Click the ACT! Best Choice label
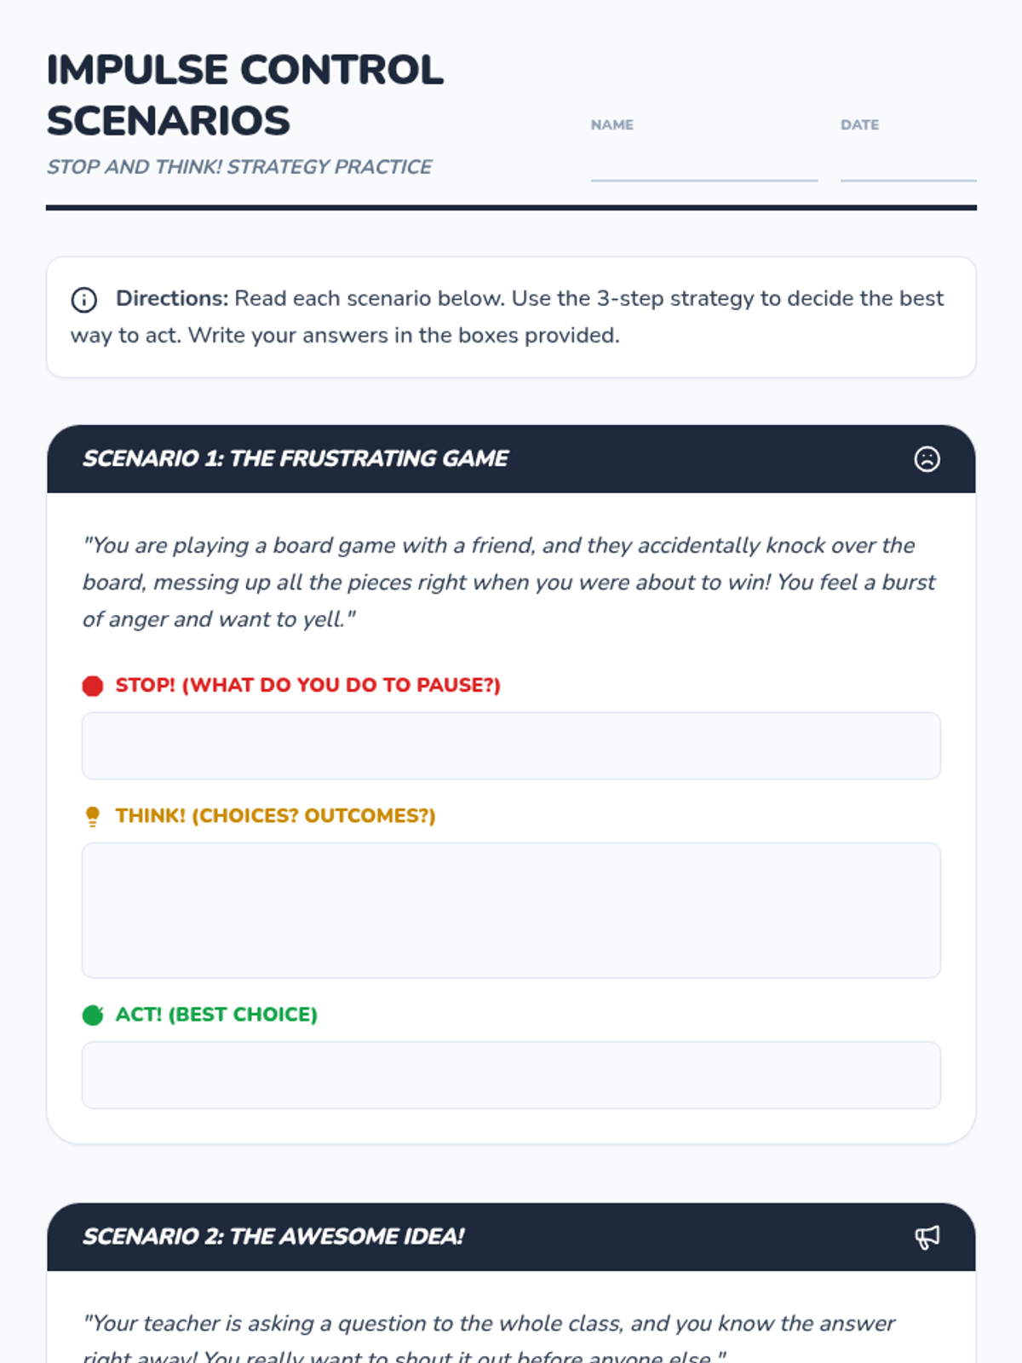Viewport: 1022px width, 1363px height. pos(216,1015)
